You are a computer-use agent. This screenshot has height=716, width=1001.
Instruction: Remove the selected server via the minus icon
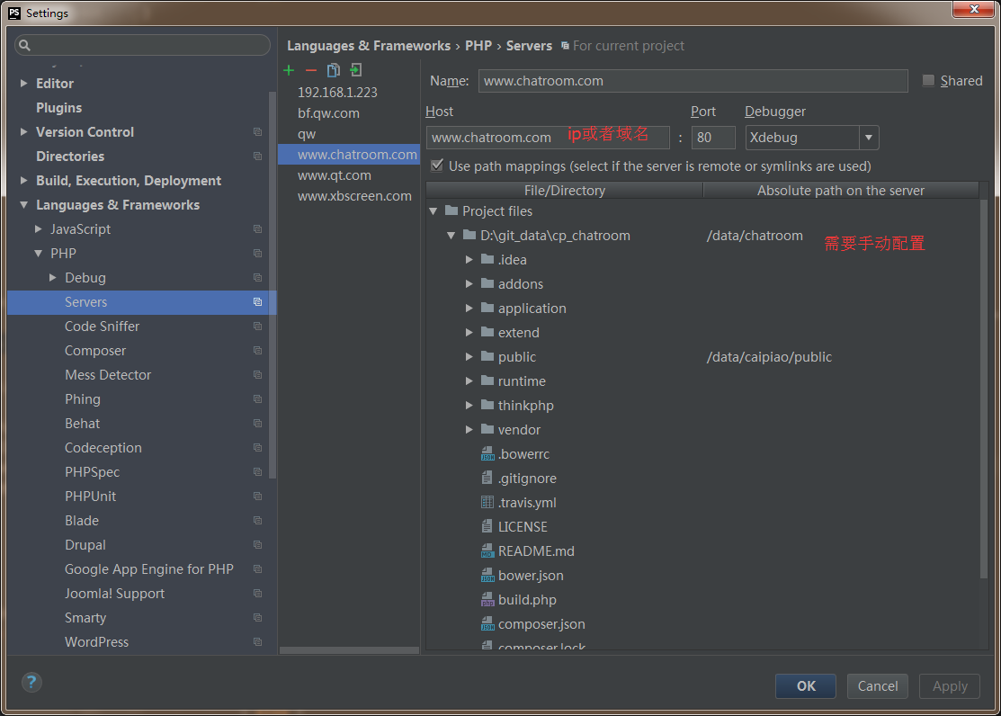(x=310, y=69)
